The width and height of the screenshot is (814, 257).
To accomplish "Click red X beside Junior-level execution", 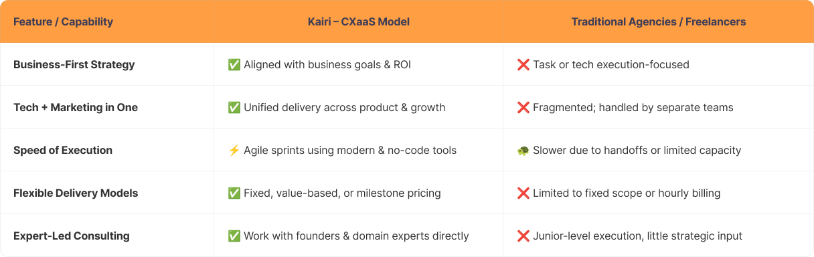I will 523,236.
